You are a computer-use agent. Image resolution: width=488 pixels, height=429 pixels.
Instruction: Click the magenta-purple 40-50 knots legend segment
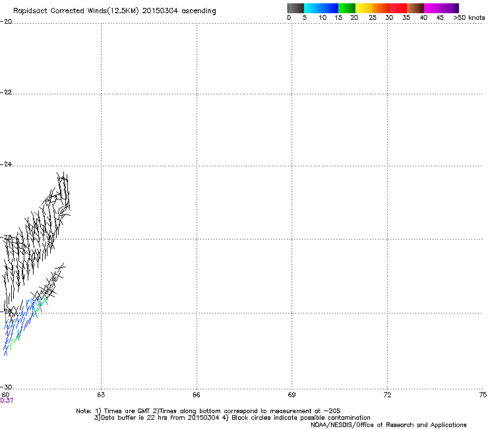point(441,8)
